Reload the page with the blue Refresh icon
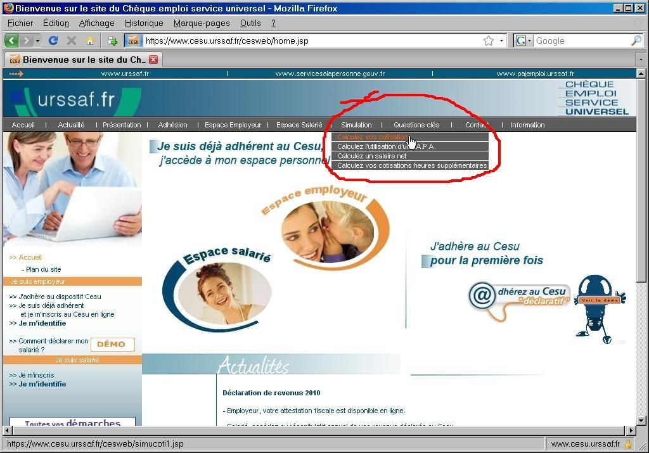Image resolution: width=649 pixels, height=453 pixels. coord(53,41)
